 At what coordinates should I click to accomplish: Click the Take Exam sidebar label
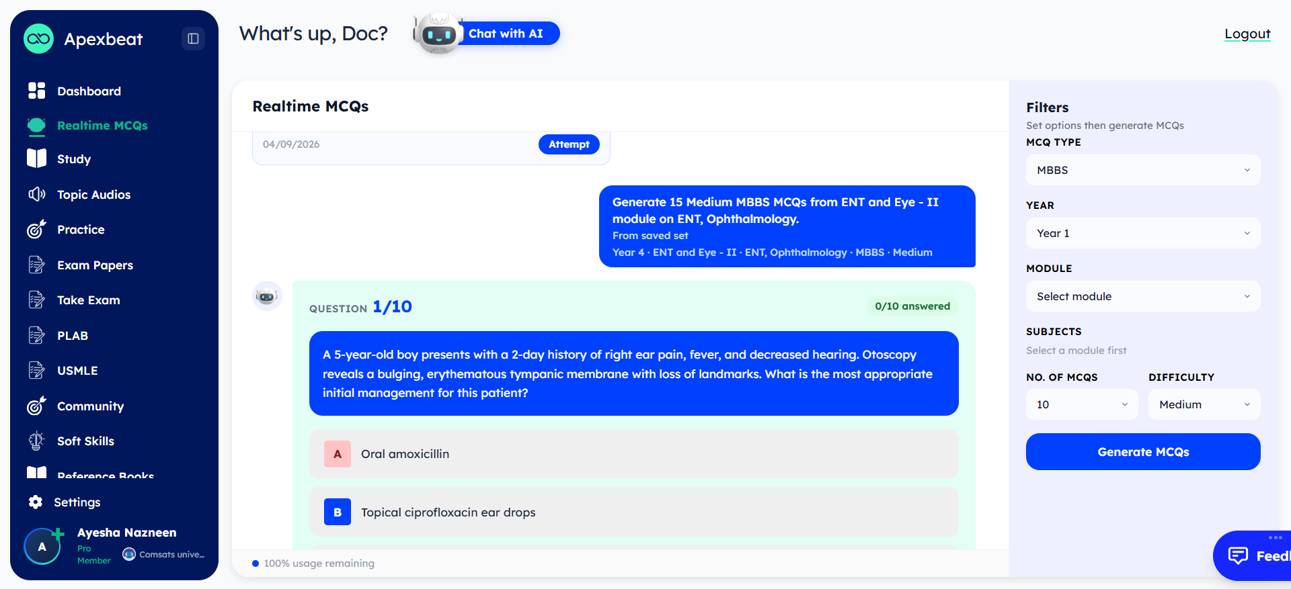pos(89,300)
